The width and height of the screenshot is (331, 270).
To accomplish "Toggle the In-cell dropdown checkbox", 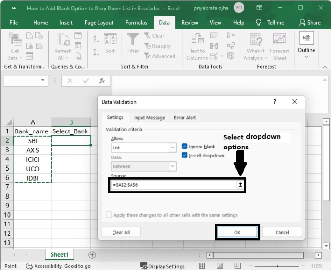I will point(184,155).
